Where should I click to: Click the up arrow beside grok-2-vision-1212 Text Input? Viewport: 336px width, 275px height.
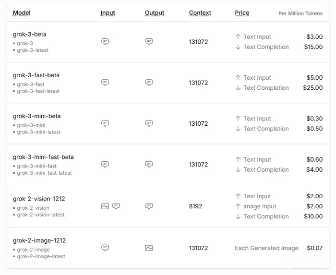coord(238,196)
